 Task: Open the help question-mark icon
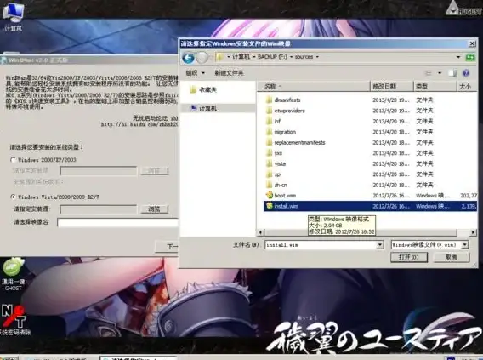466,72
